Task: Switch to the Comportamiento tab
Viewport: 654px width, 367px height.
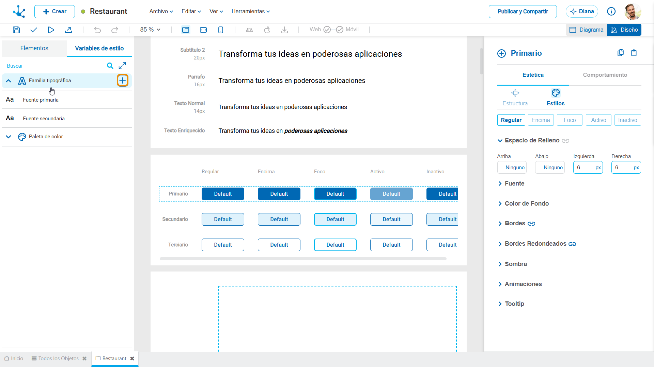Action: [605, 75]
